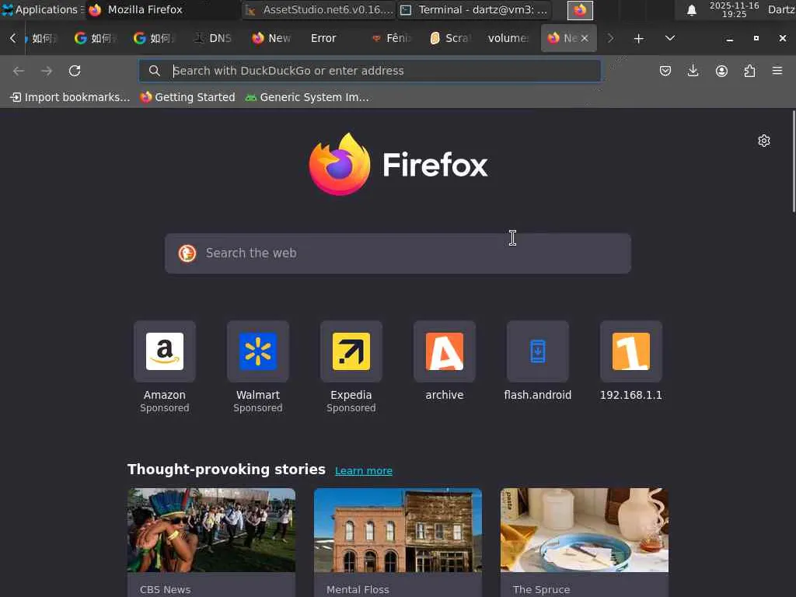Switch to AssetStudio window in taskbar

pyautogui.click(x=319, y=9)
